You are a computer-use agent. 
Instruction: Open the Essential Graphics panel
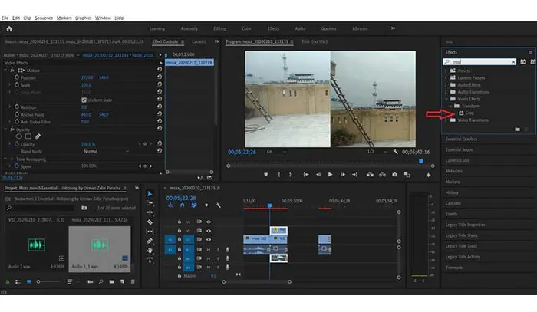pyautogui.click(x=461, y=139)
